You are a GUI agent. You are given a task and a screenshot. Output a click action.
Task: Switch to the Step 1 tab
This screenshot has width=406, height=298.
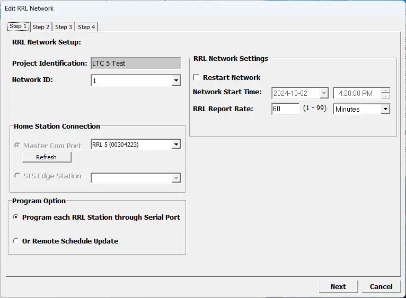tap(18, 26)
